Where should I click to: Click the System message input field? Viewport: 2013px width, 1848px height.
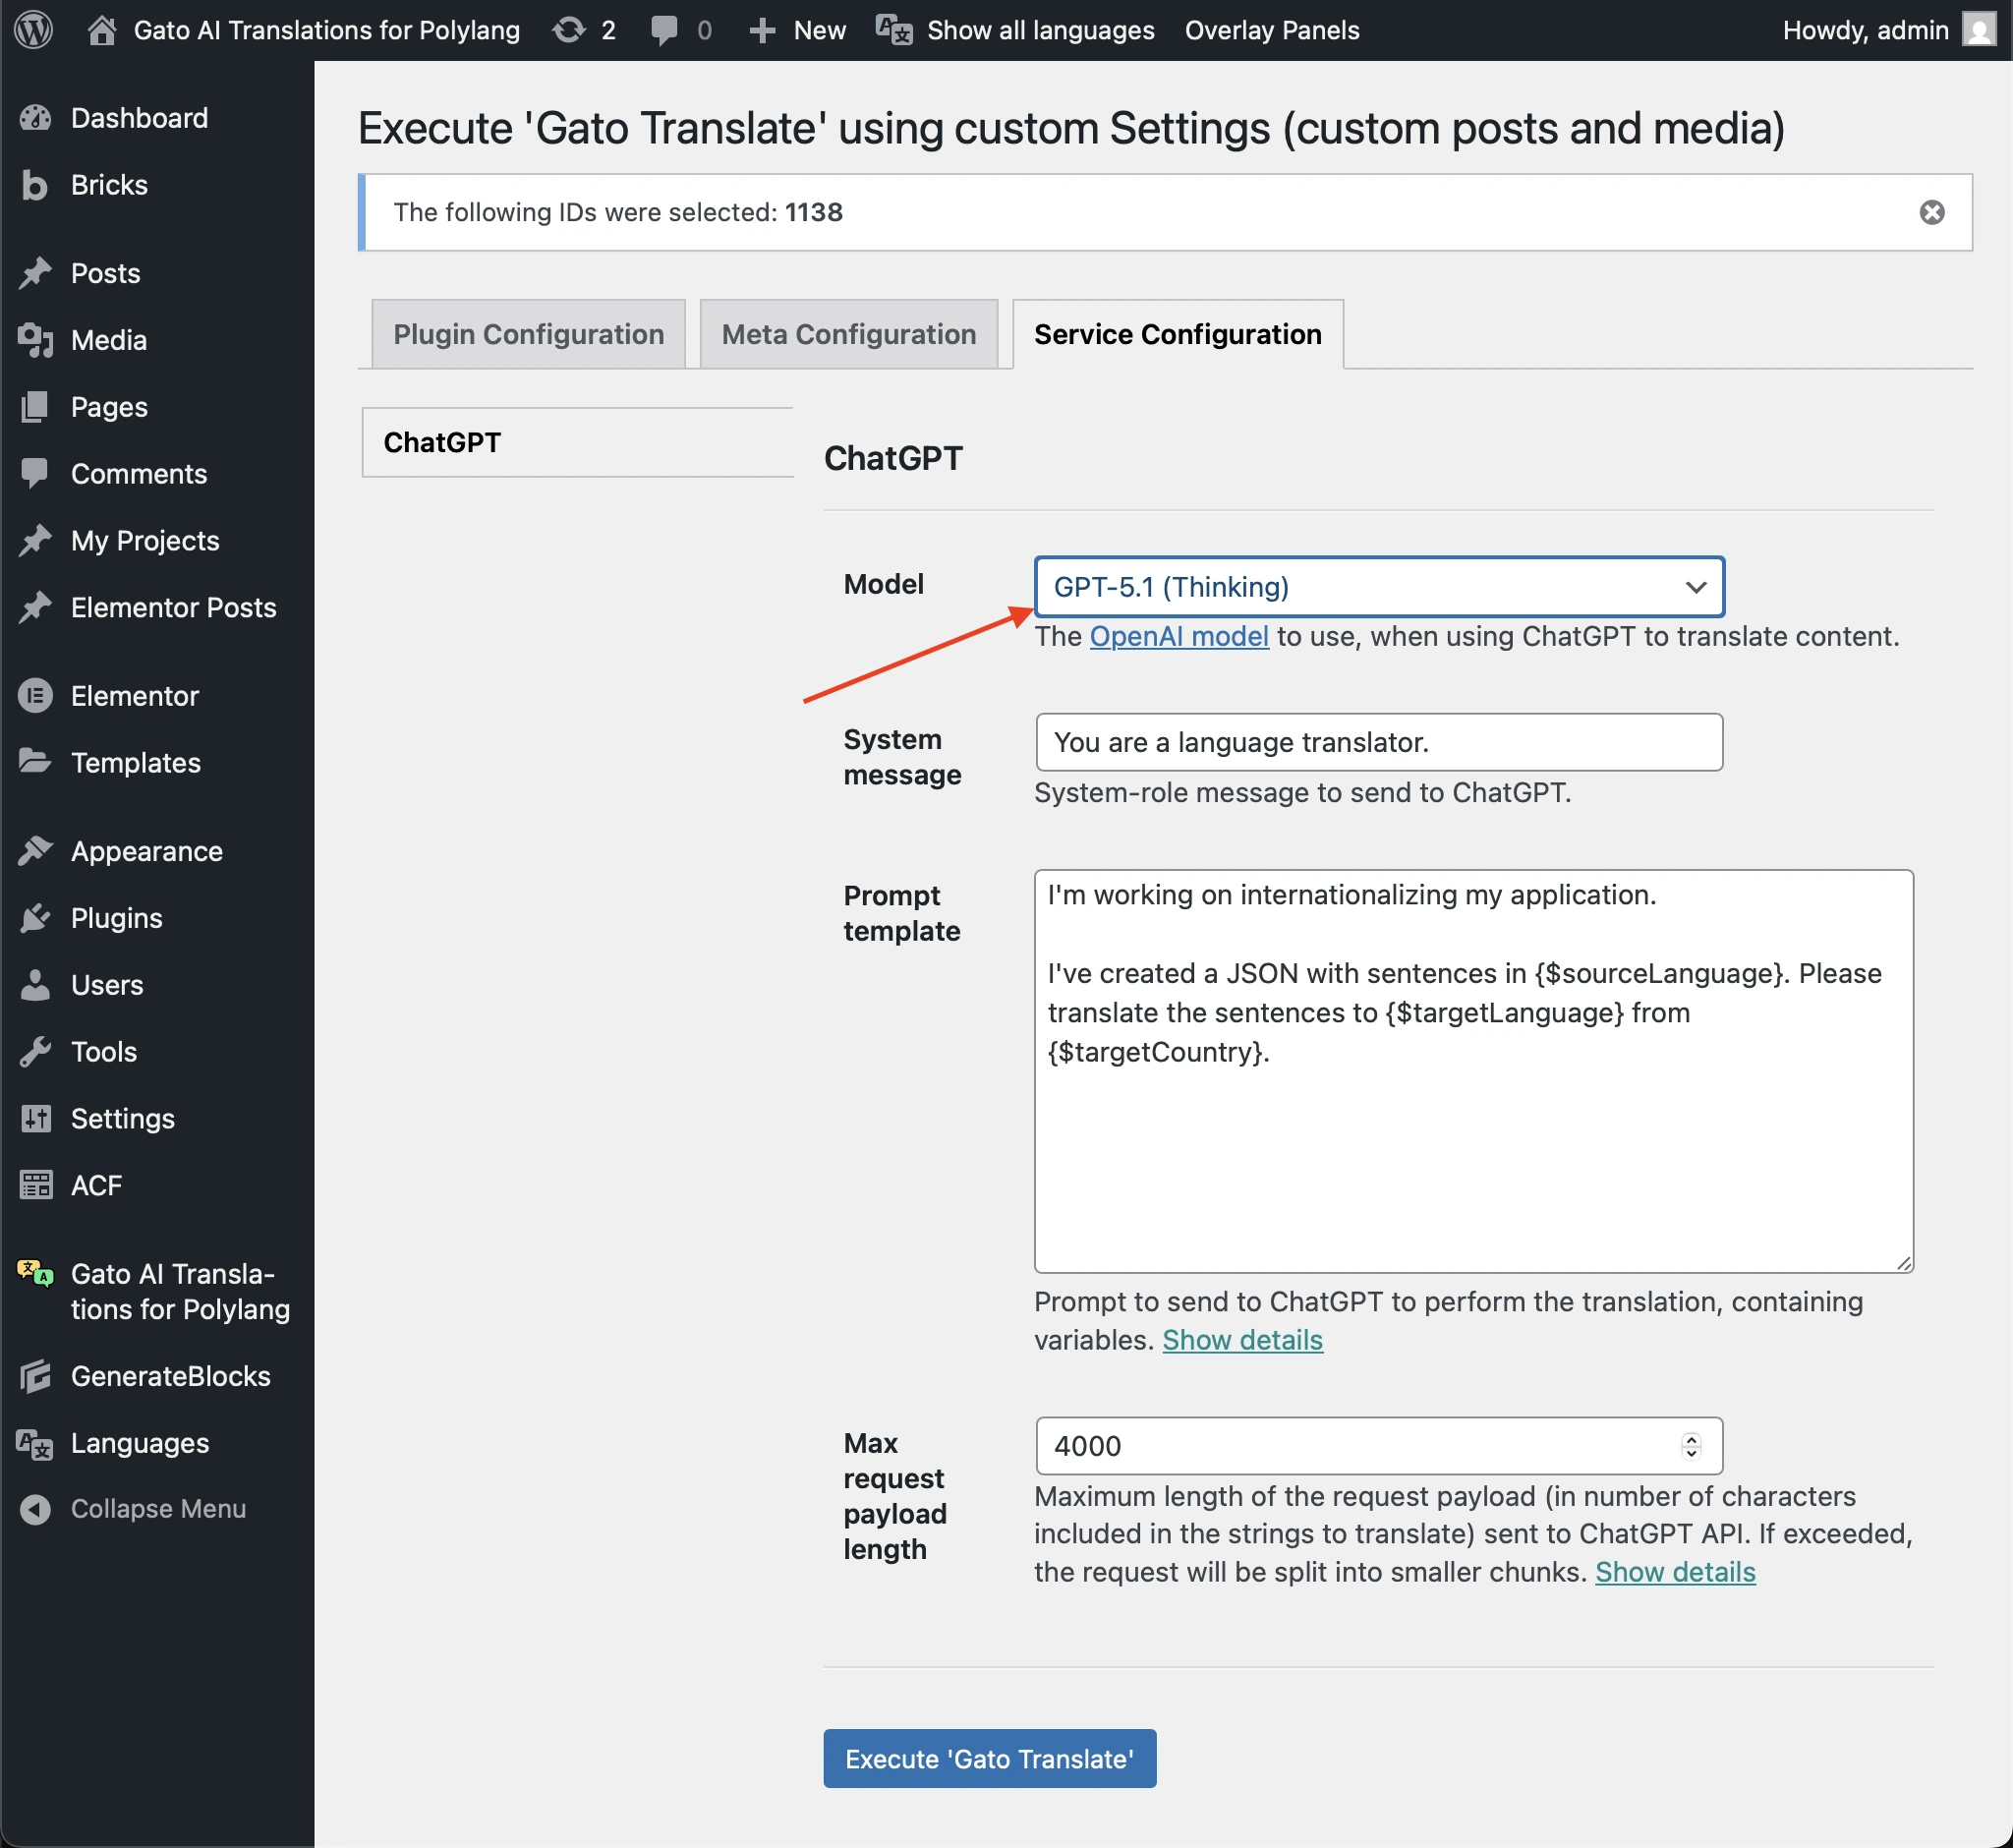1378,743
